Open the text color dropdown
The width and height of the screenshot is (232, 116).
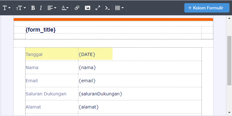click(x=65, y=8)
